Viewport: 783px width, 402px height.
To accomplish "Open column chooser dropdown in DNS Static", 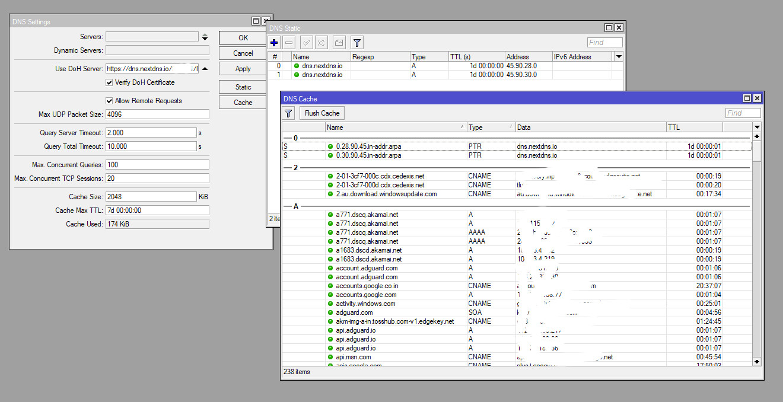I will (x=619, y=57).
